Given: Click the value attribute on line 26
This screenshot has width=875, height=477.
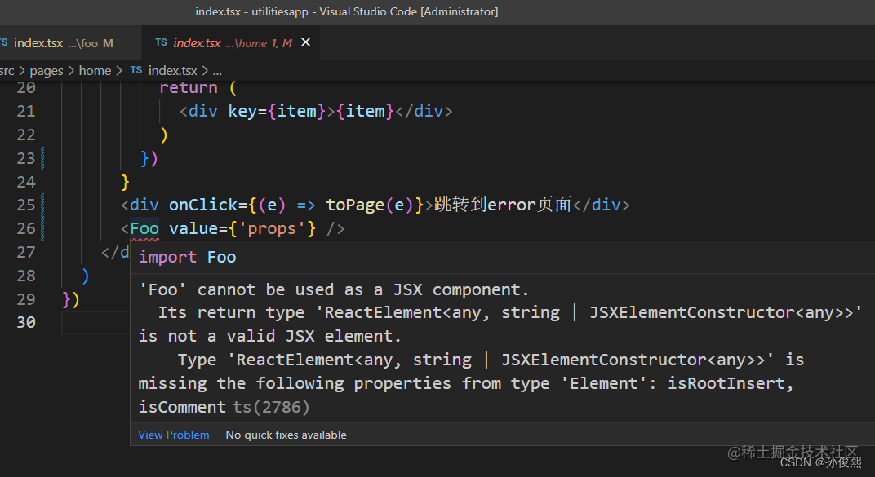Looking at the screenshot, I should tap(193, 228).
